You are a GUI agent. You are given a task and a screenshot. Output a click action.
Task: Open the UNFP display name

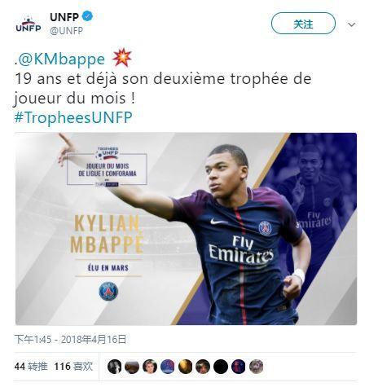[64, 17]
